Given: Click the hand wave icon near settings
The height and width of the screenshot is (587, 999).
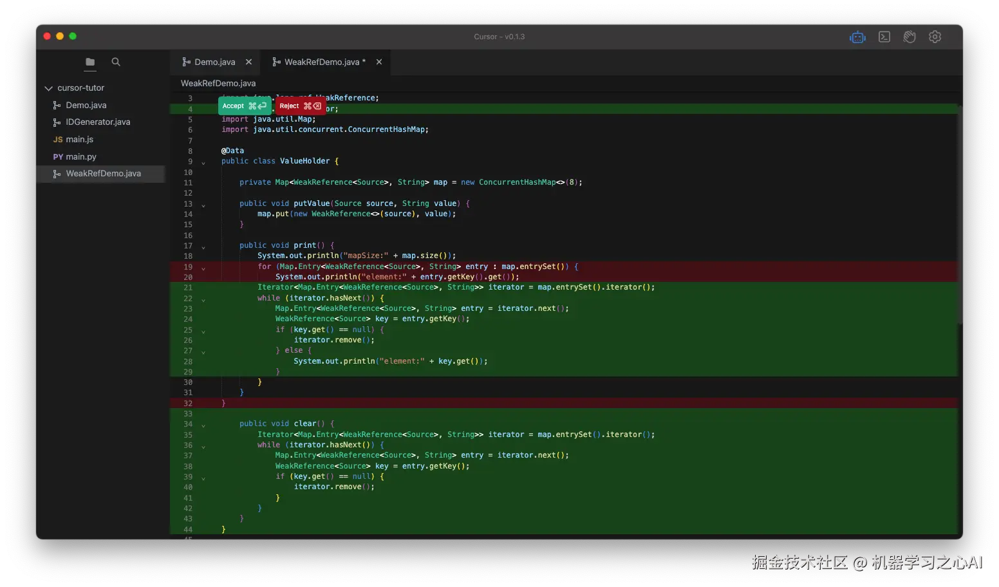Looking at the screenshot, I should pos(910,37).
